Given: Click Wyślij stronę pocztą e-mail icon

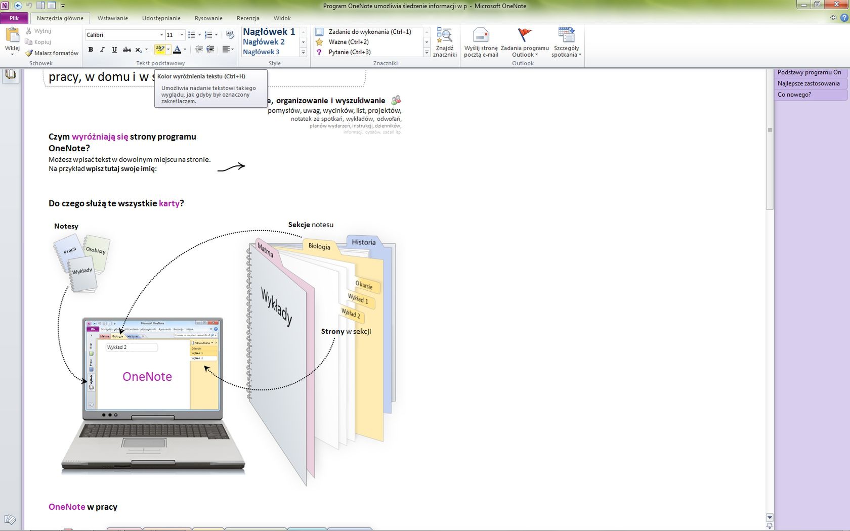Looking at the screenshot, I should 481,42.
